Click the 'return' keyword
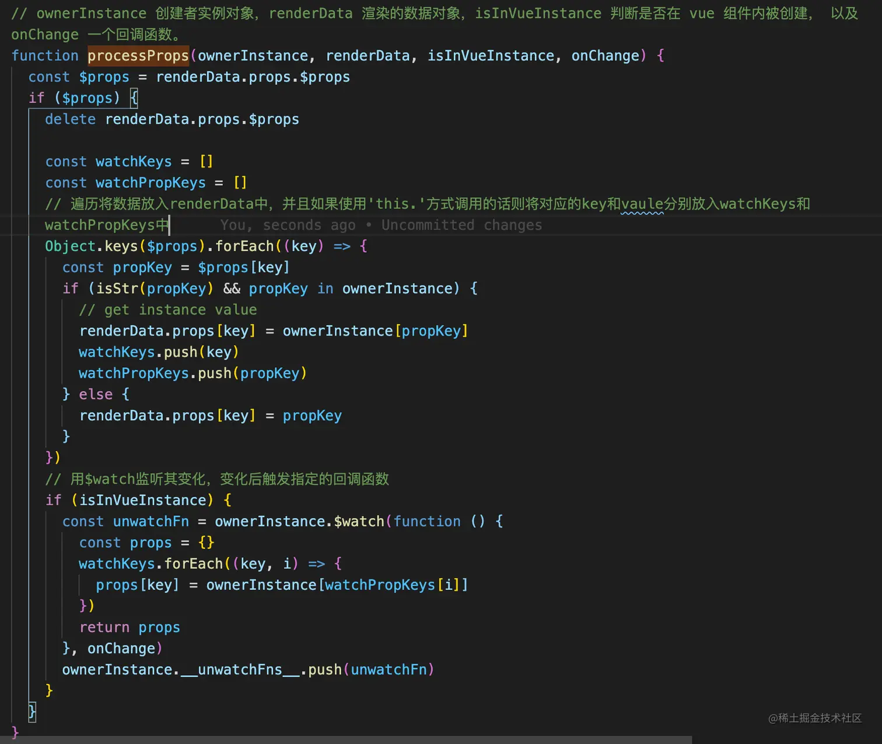The width and height of the screenshot is (882, 744). point(104,627)
